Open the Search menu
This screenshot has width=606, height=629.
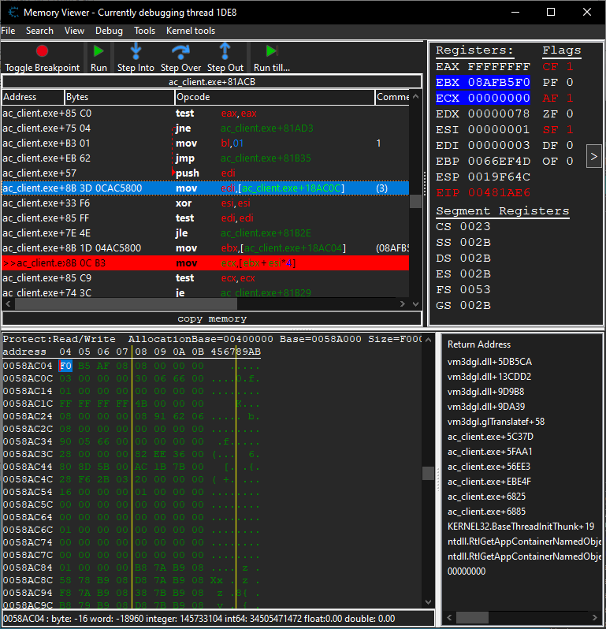pos(39,31)
